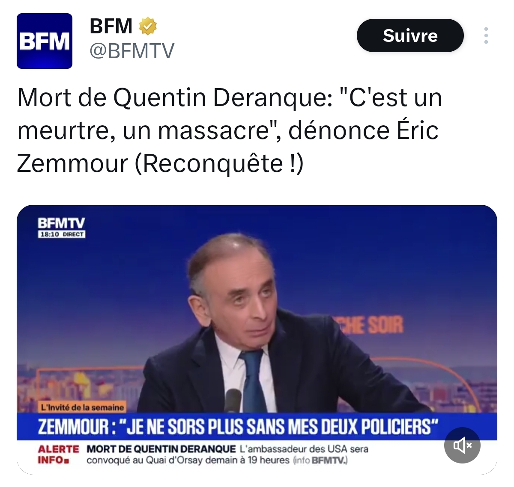The width and height of the screenshot is (514, 487).
Task: Click the gold verified badge
Action: 148,26
